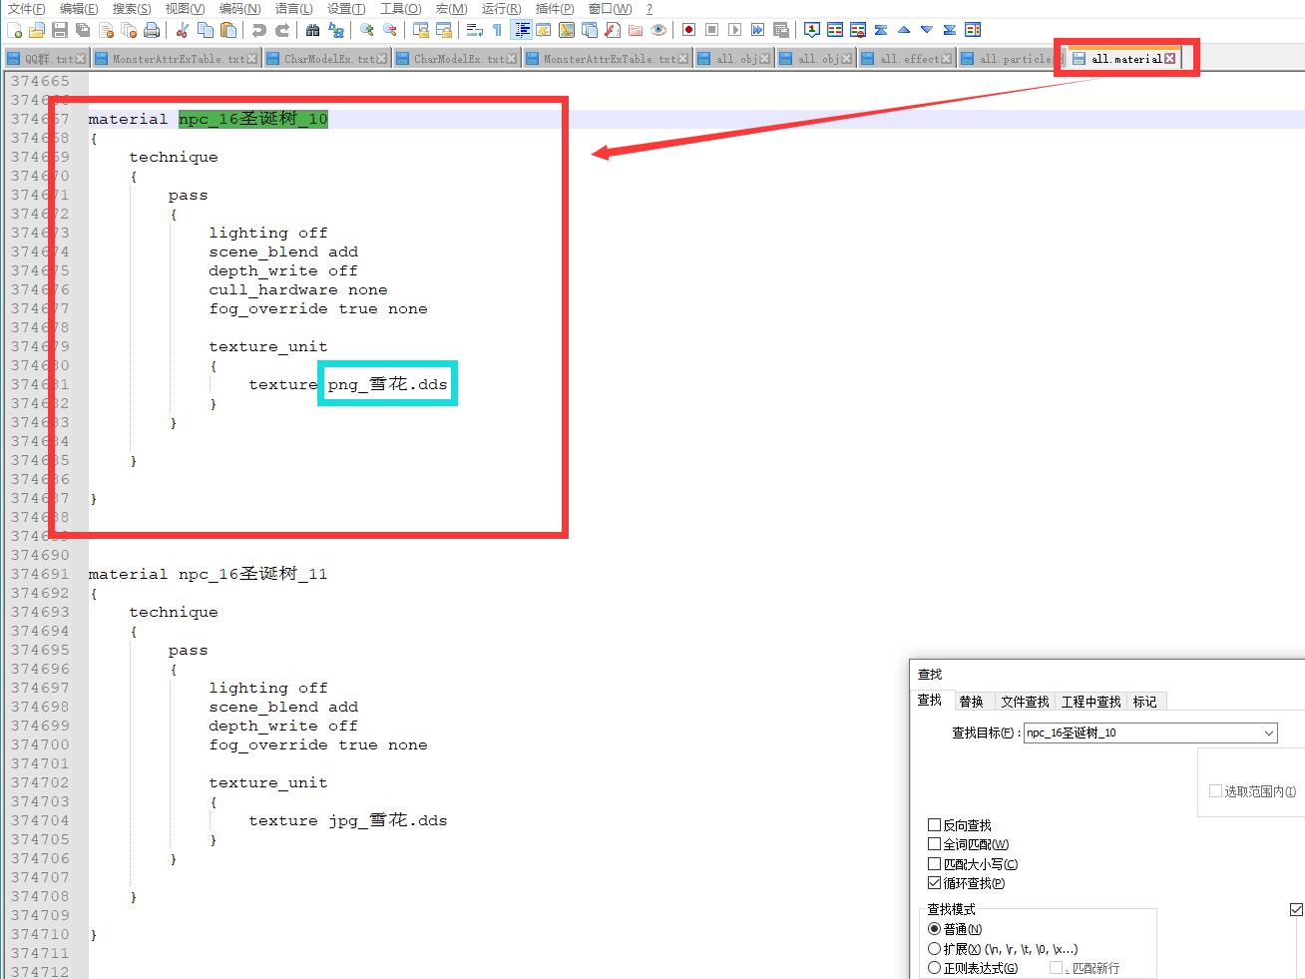This screenshot has width=1305, height=979.
Task: Open the 插件(P) menu
Action: 555,8
